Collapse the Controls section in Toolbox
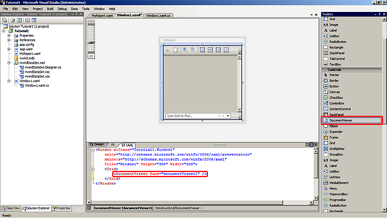This screenshot has height=218, width=387. click(x=325, y=70)
